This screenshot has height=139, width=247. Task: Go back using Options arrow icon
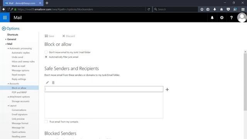click(4, 29)
